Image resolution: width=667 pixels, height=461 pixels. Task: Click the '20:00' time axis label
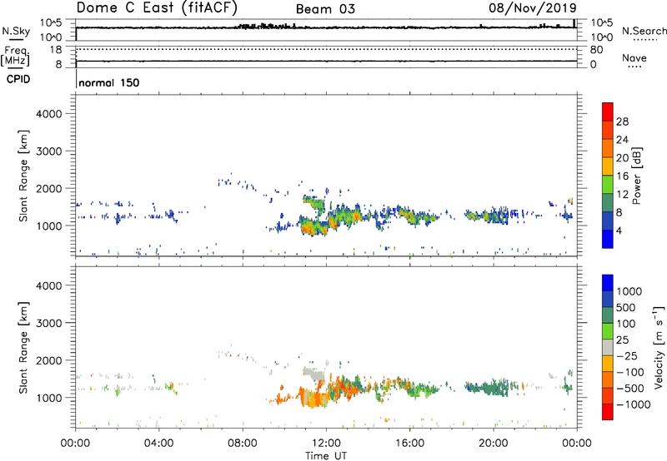(x=494, y=444)
